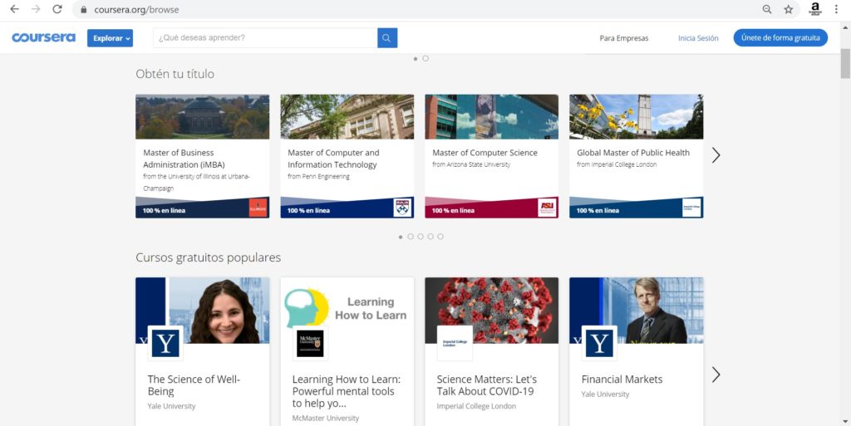Show next popular free courses with arrow

tap(716, 375)
